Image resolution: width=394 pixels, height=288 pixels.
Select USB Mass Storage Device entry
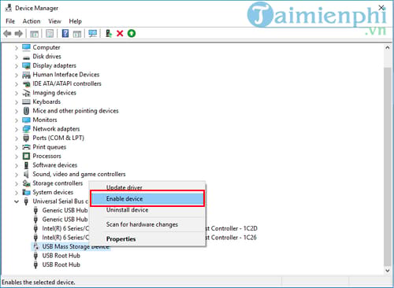[76, 246]
